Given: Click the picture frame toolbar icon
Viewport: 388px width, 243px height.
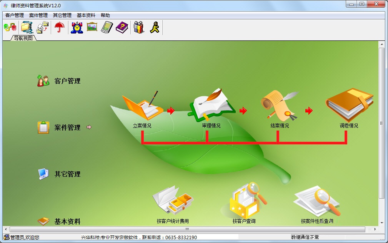Looking at the screenshot, I should (x=91, y=27).
